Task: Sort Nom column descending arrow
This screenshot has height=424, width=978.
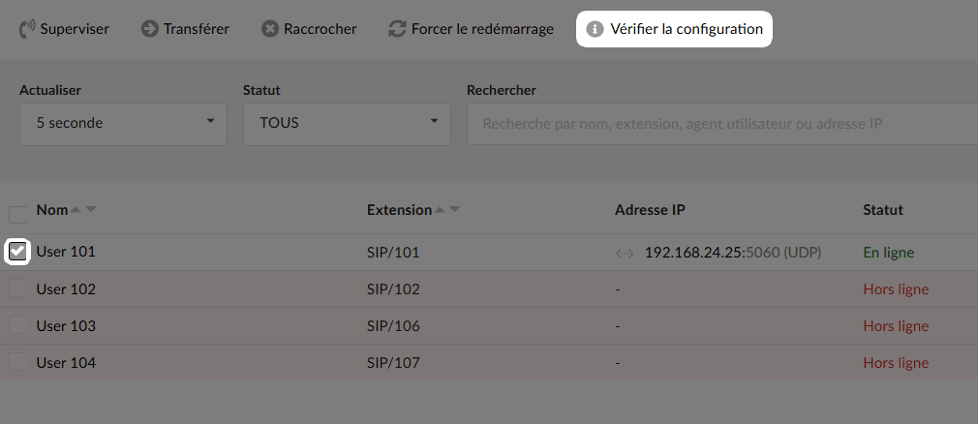Action: point(90,209)
